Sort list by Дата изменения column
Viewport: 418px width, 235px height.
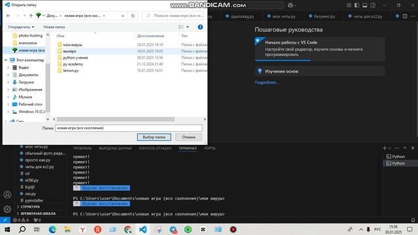pos(150,36)
